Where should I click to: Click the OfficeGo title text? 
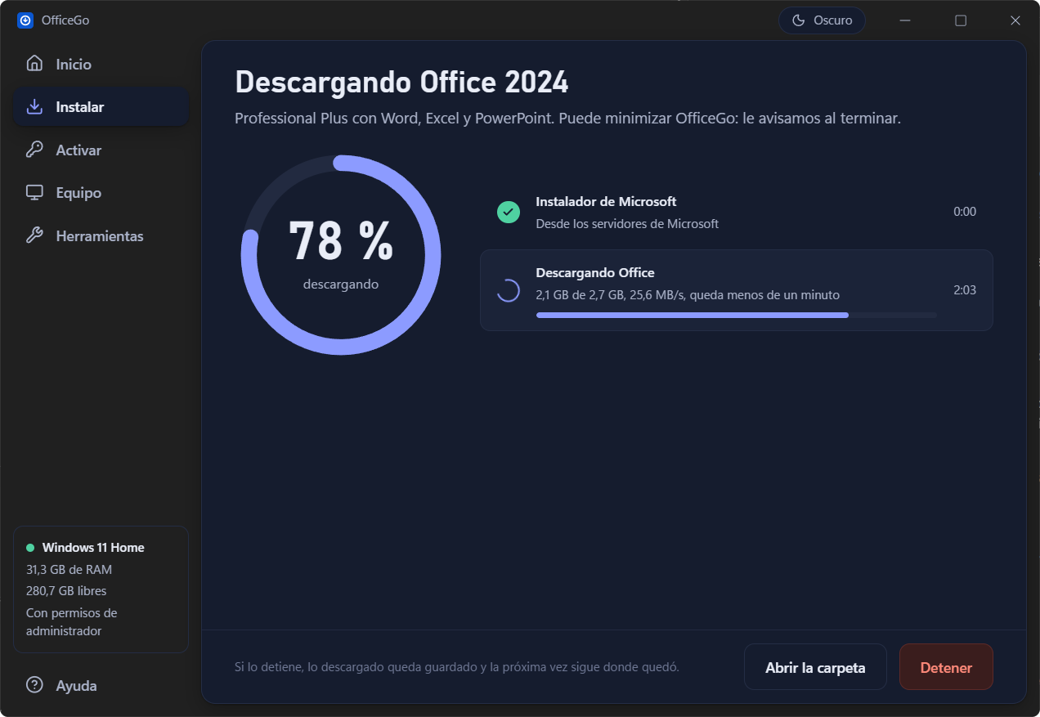(x=65, y=20)
